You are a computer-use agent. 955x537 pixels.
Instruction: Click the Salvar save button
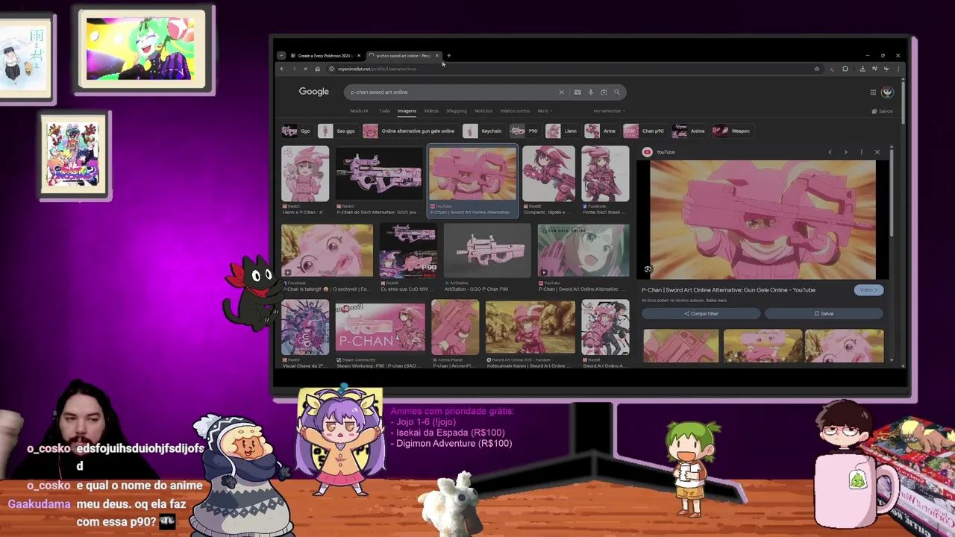tap(824, 314)
